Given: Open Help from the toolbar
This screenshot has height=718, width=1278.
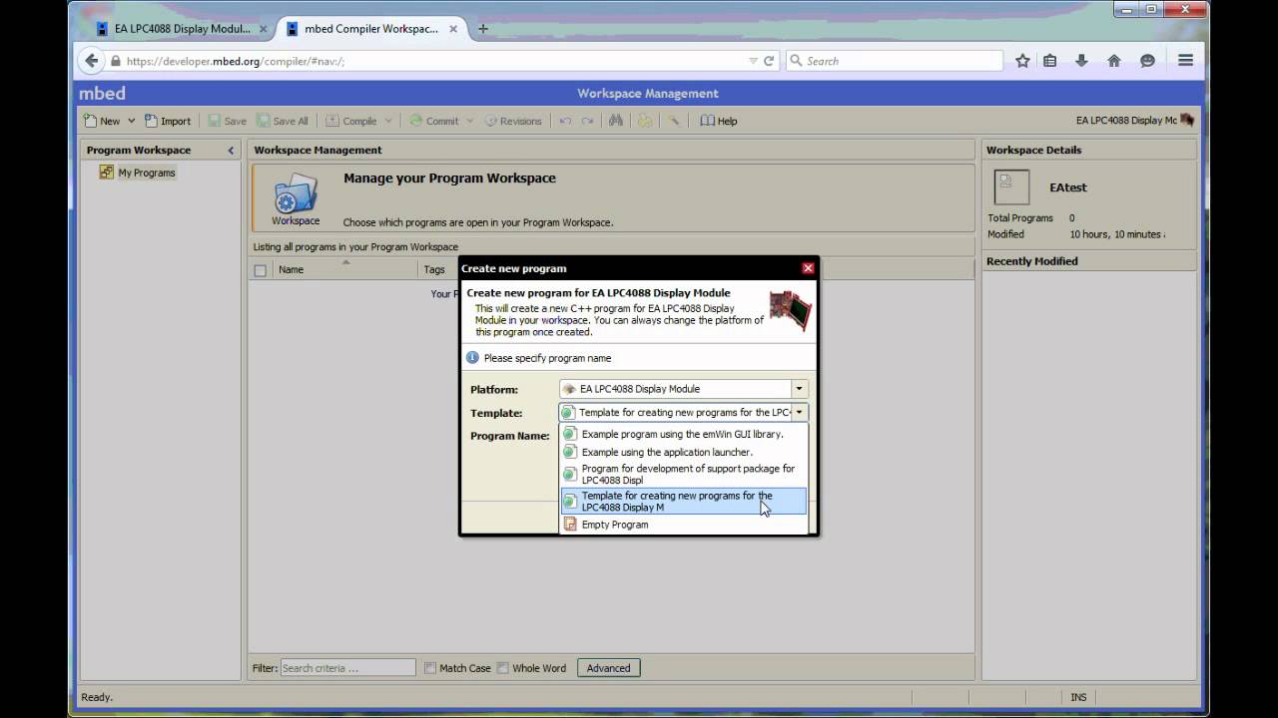Looking at the screenshot, I should [x=719, y=121].
